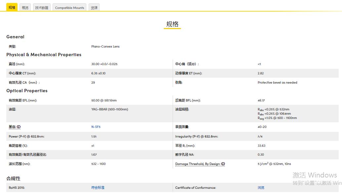Open the Damage Threshold, By Design link

point(197,164)
